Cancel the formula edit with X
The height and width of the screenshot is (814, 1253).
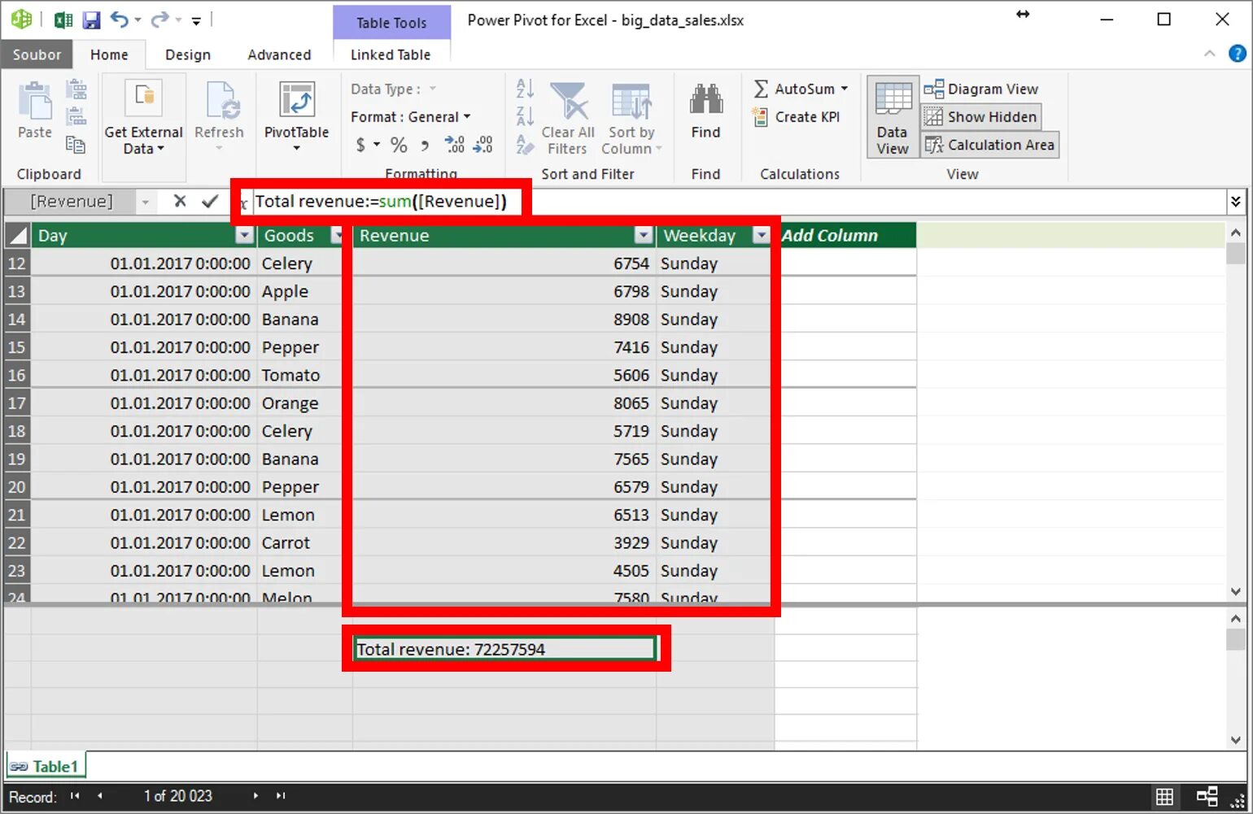(180, 201)
